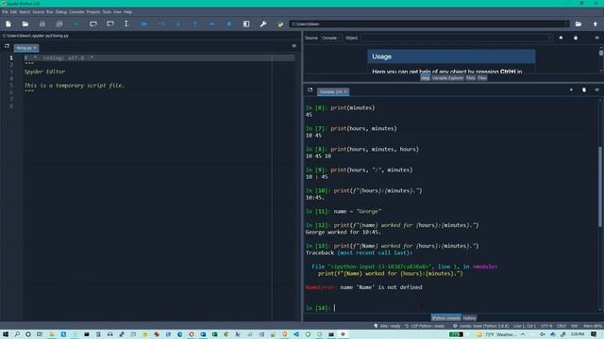Browse for a working directory
The height and width of the screenshot is (339, 604).
[579, 24]
